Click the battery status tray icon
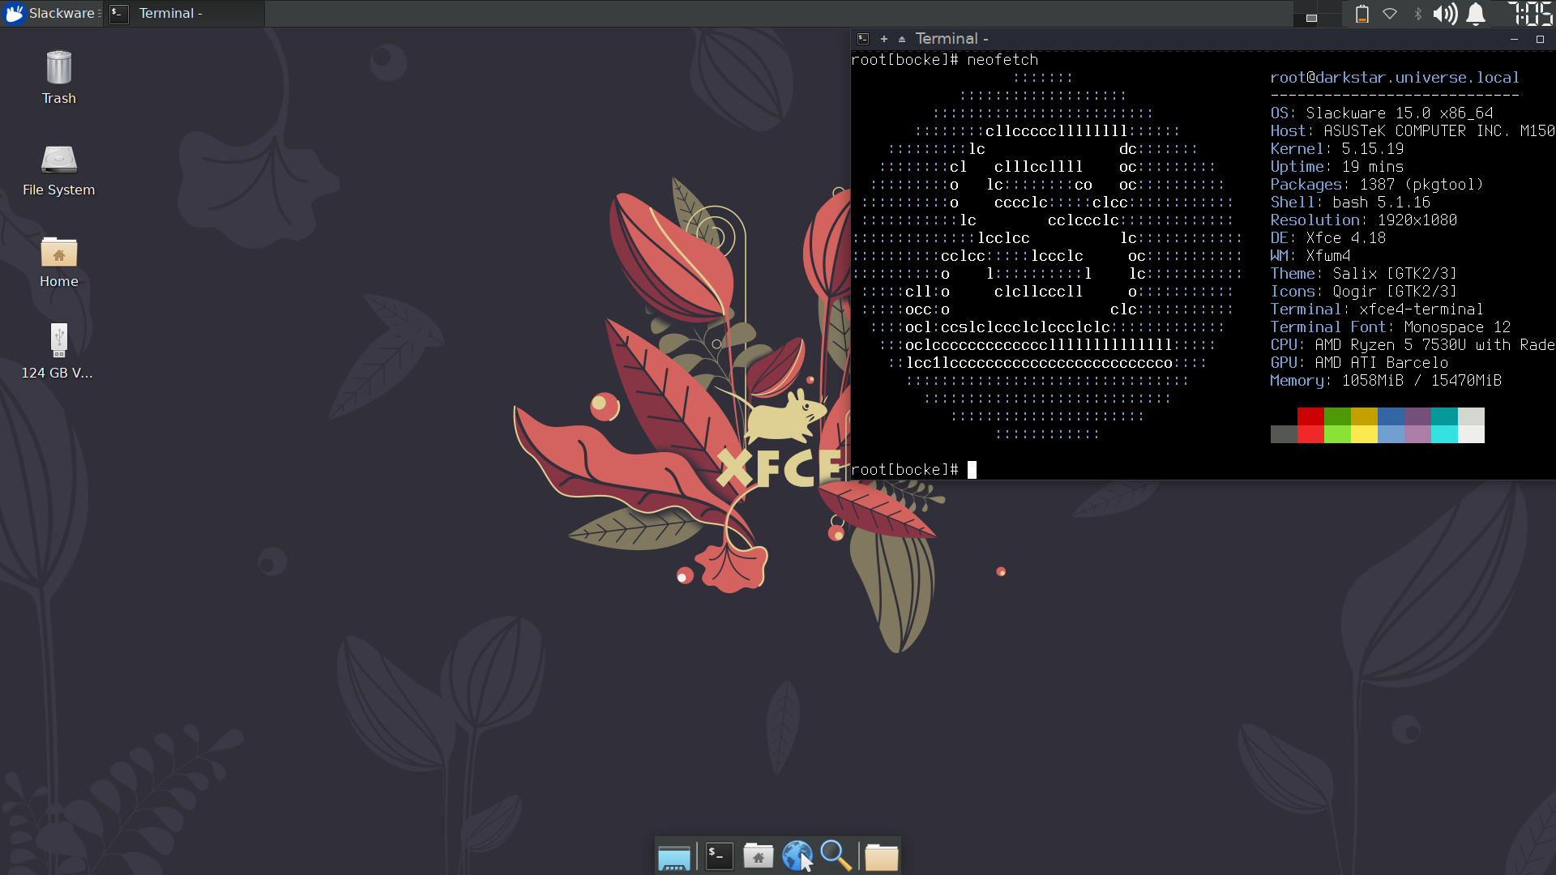 click(1362, 14)
